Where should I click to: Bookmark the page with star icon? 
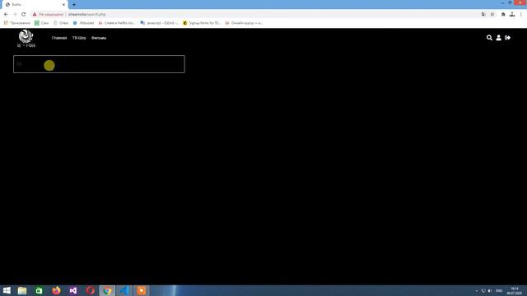pyautogui.click(x=492, y=15)
